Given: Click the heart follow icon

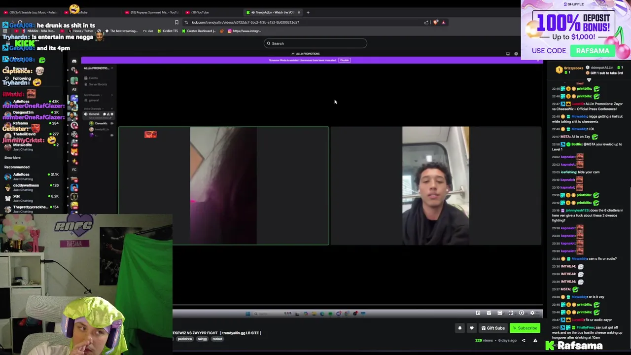Looking at the screenshot, I should point(472,328).
